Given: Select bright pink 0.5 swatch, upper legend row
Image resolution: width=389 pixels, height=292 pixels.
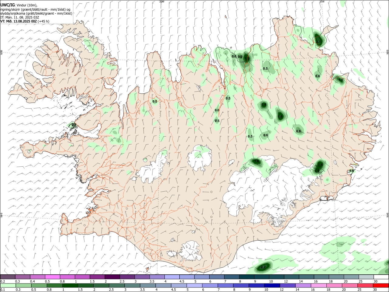Looking at the screenshot, I should pos(52,277).
